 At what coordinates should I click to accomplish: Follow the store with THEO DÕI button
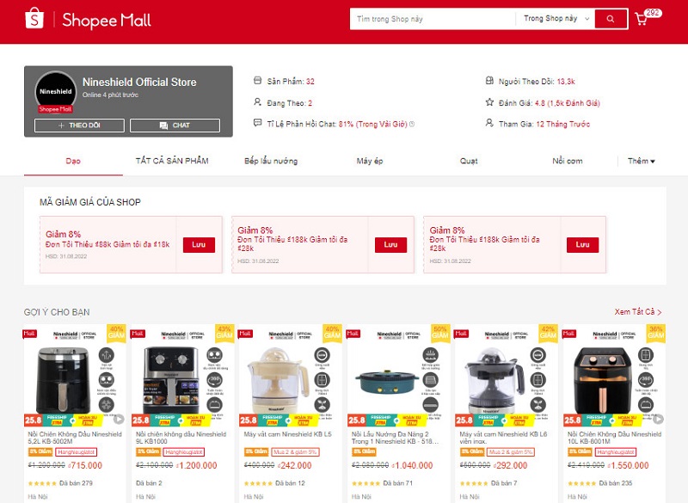(79, 126)
